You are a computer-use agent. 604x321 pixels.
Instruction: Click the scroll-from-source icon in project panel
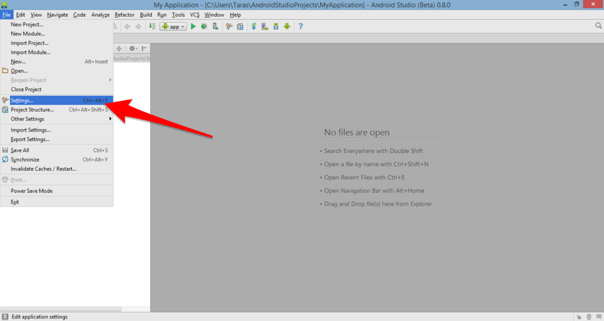119,49
